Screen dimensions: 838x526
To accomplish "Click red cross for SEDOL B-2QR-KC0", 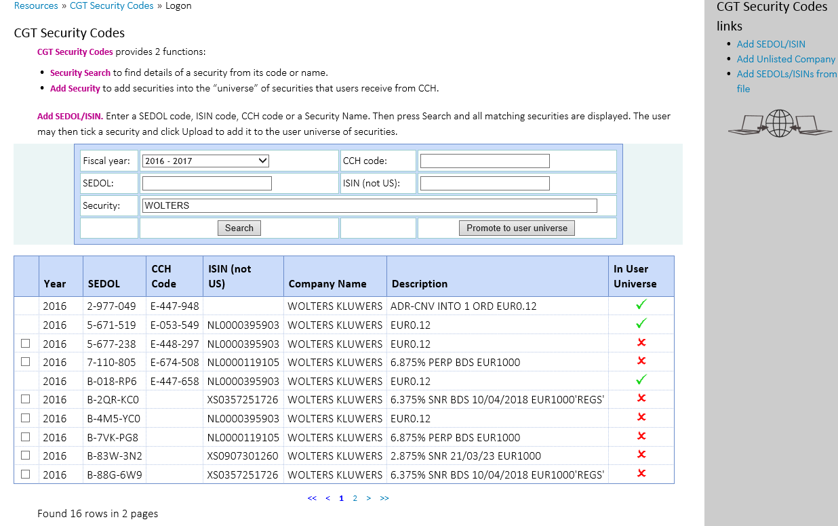I will pos(641,399).
